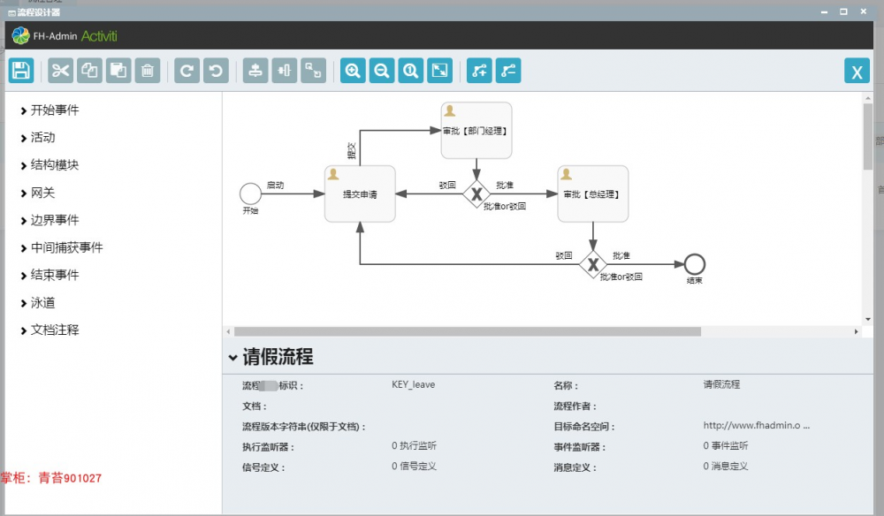Click the blue X close button on toolbar

coord(856,71)
